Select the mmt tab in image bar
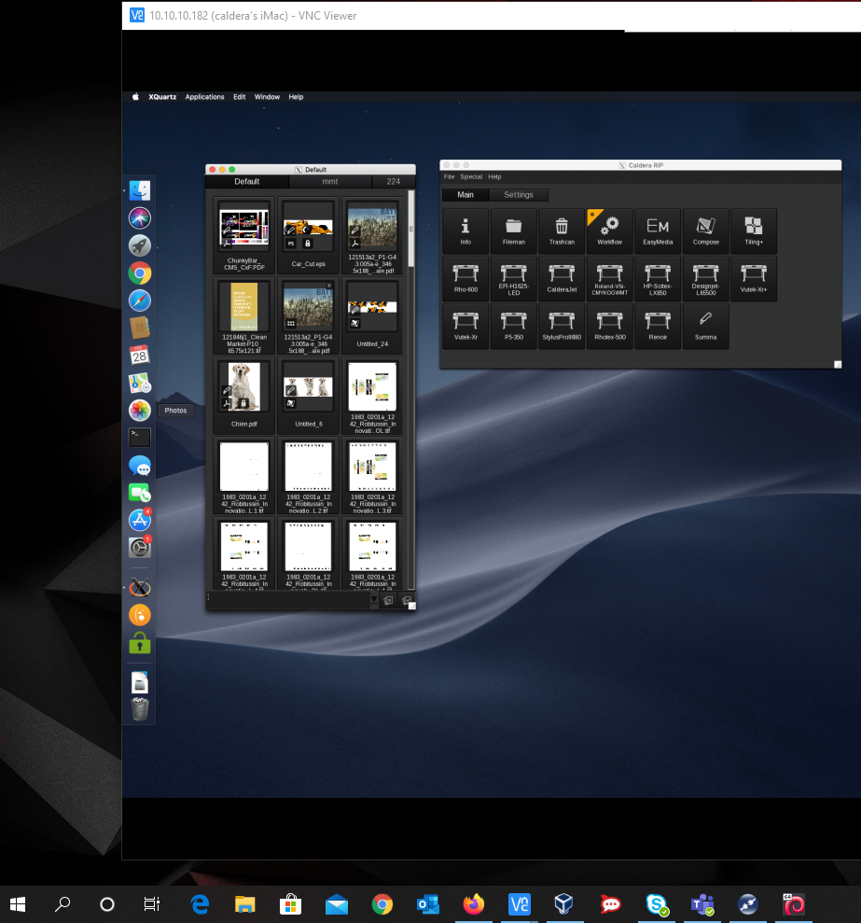The image size is (861, 923). click(x=330, y=182)
